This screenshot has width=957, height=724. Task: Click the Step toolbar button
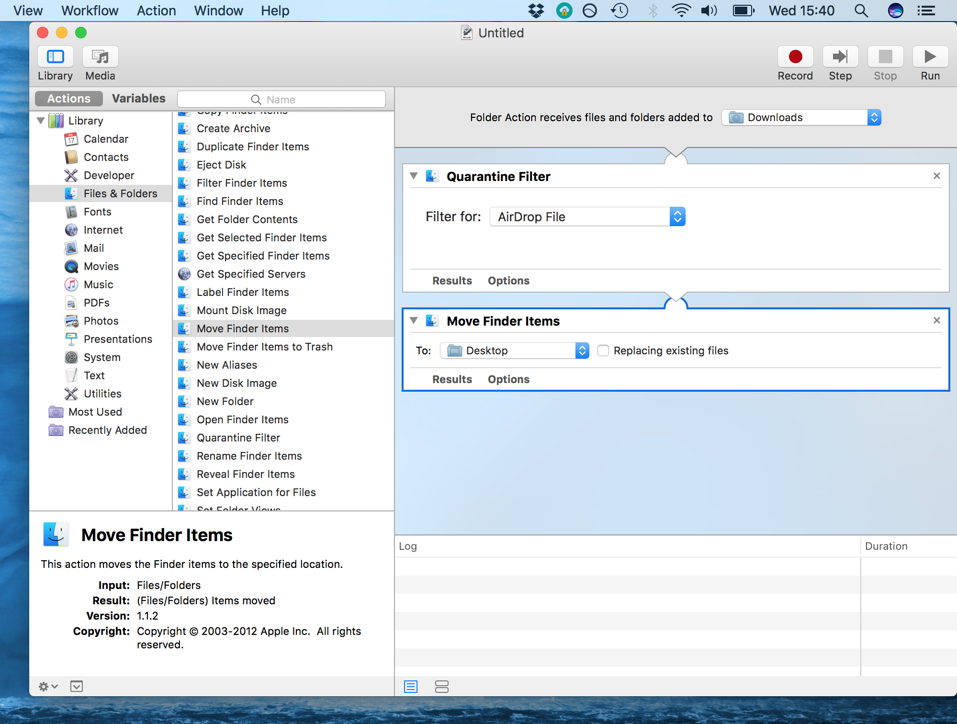tap(840, 57)
